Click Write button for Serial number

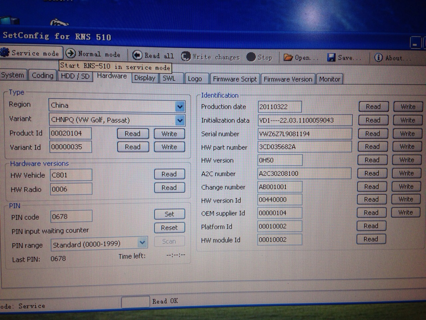pyautogui.click(x=407, y=133)
